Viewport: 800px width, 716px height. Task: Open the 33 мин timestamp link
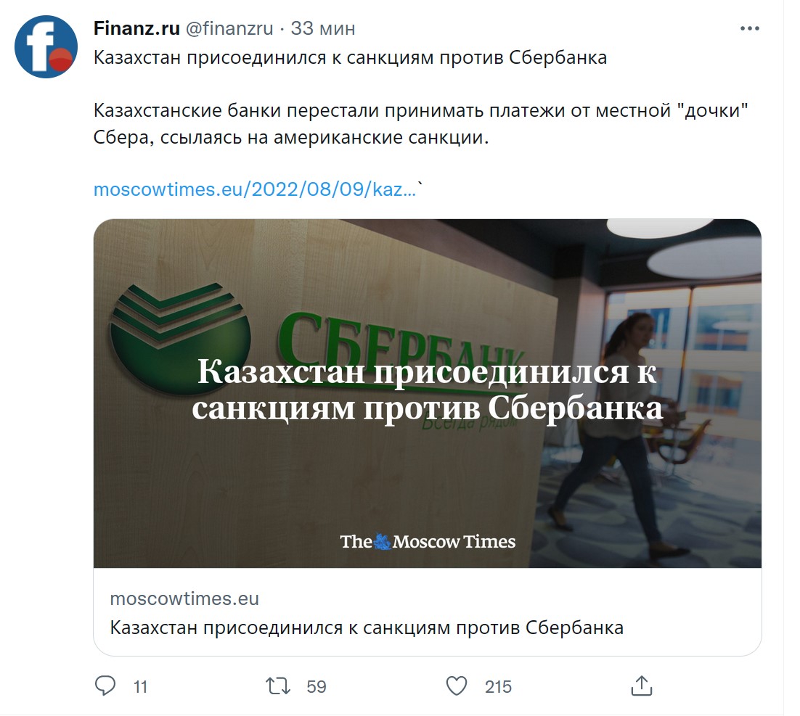[323, 28]
